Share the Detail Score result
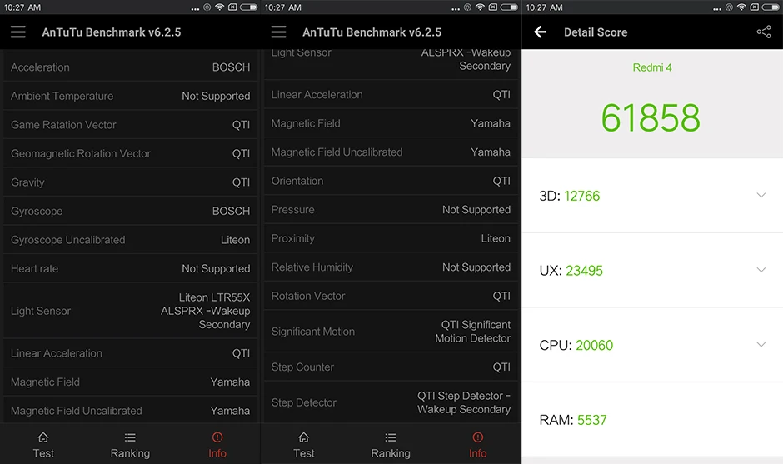The image size is (783, 464). point(764,32)
